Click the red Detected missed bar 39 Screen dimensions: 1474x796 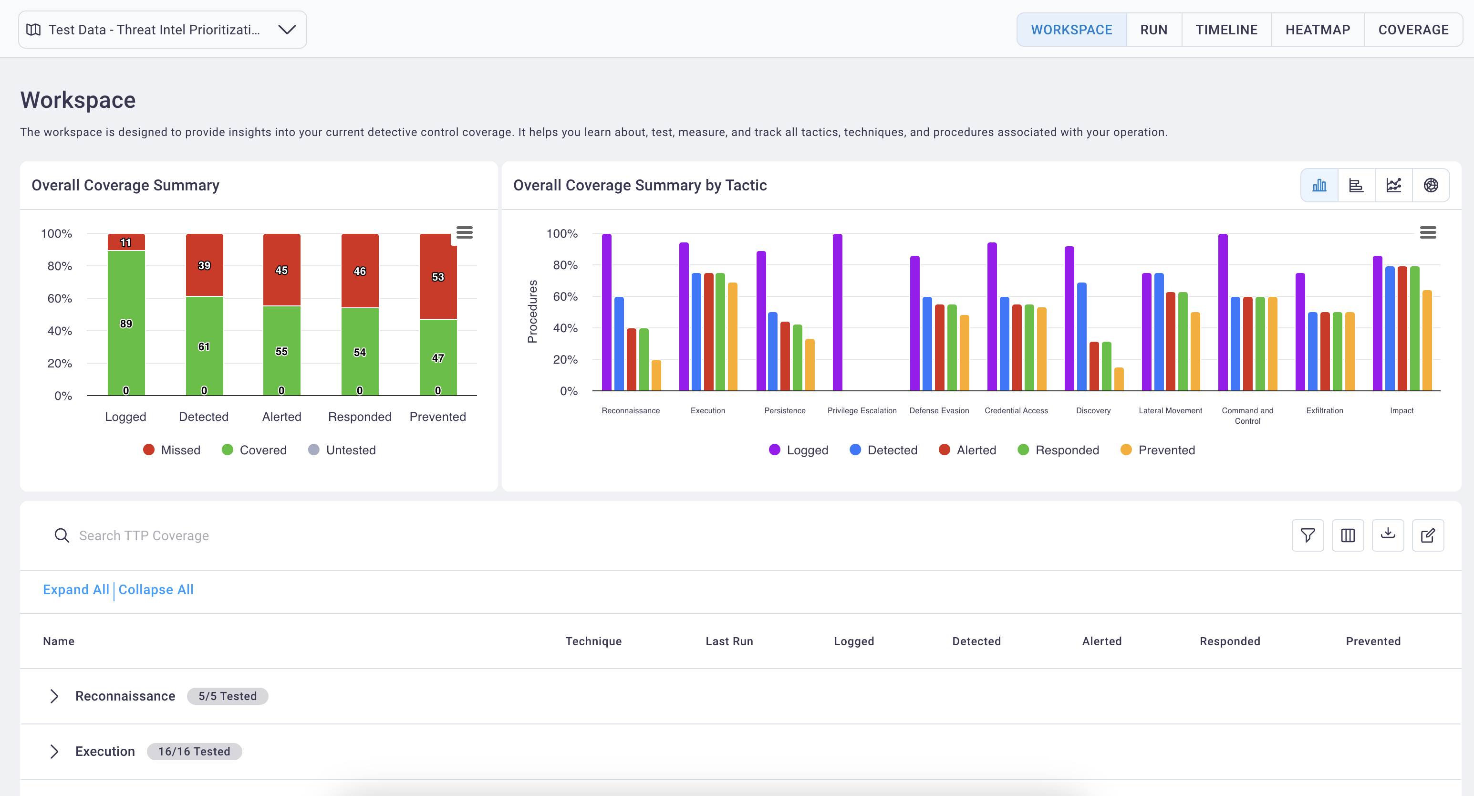coord(204,265)
